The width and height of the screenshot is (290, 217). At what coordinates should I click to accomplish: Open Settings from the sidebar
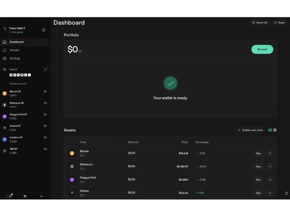pos(25,58)
